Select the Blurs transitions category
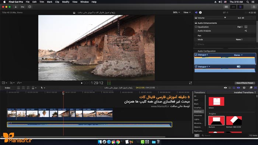The width and height of the screenshot is (258, 145). pyautogui.click(x=196, y=104)
